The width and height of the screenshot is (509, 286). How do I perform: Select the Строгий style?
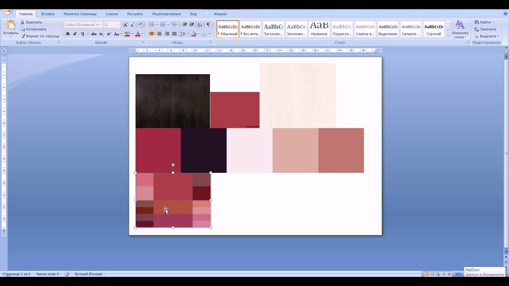pyautogui.click(x=433, y=29)
